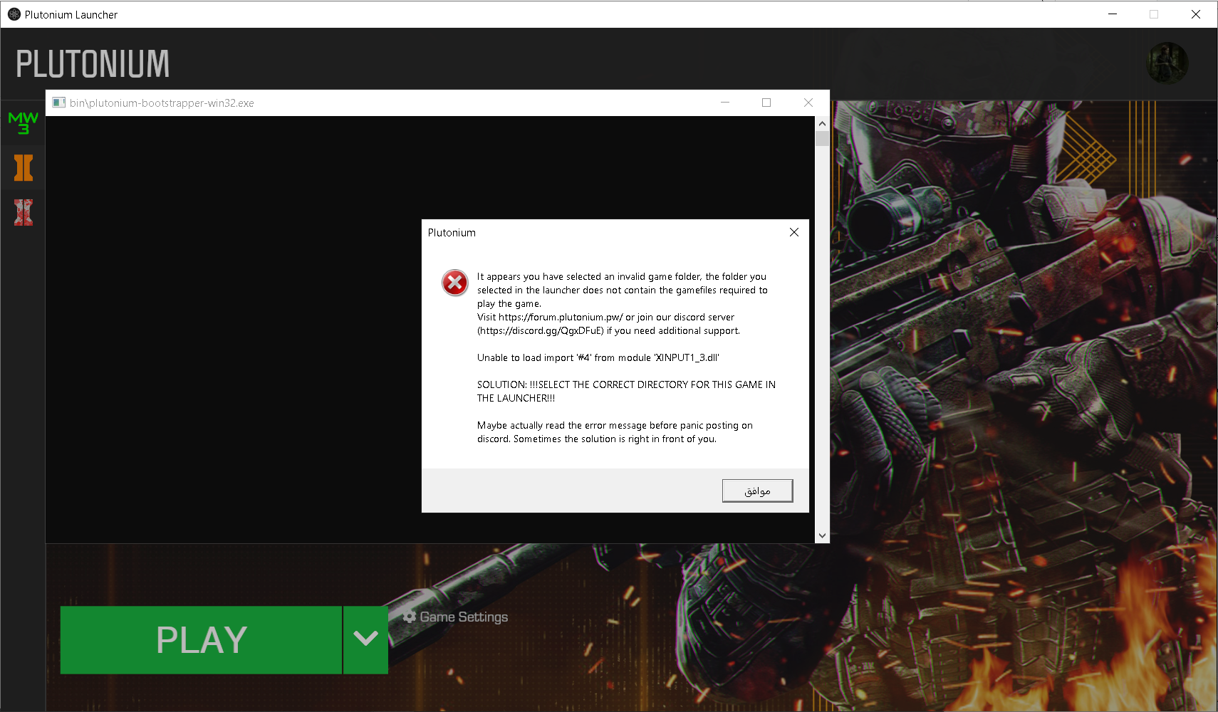
Task: Select the Black Ops II orange icon
Action: coord(24,167)
